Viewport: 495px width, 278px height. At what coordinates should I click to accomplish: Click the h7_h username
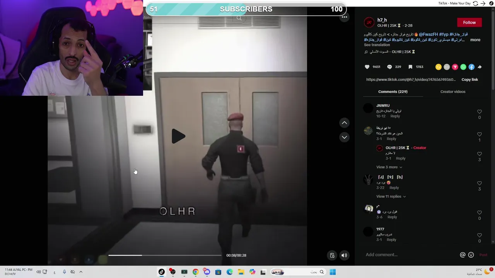point(382,20)
